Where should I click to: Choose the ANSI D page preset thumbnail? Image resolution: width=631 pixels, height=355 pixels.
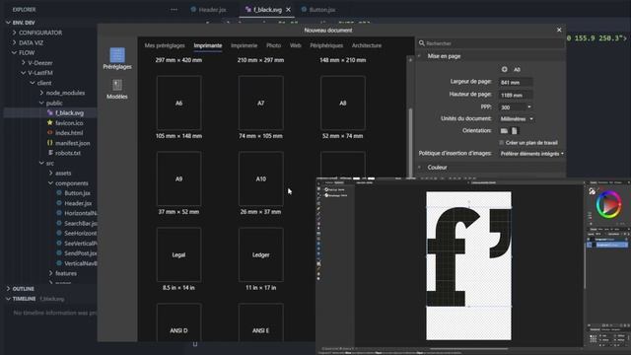click(178, 322)
